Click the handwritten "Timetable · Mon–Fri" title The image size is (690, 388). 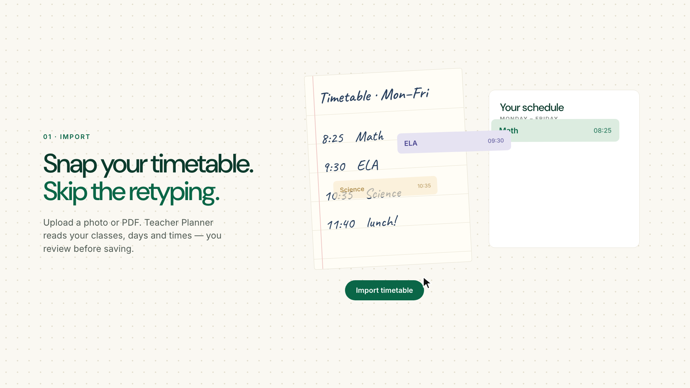click(374, 95)
